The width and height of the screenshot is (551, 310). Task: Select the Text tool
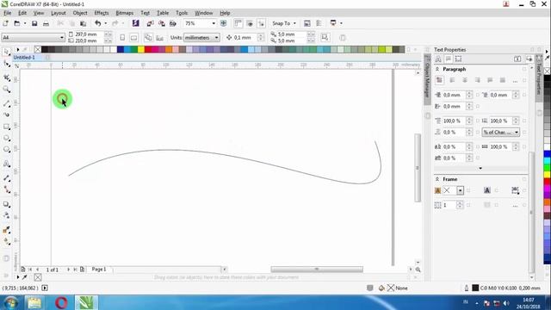pos(6,164)
